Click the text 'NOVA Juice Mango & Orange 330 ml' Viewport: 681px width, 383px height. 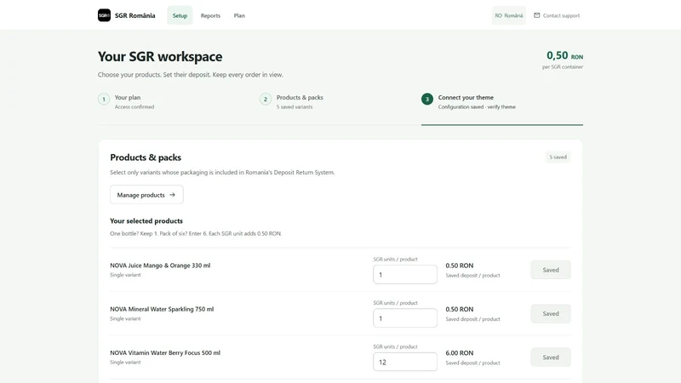(160, 266)
